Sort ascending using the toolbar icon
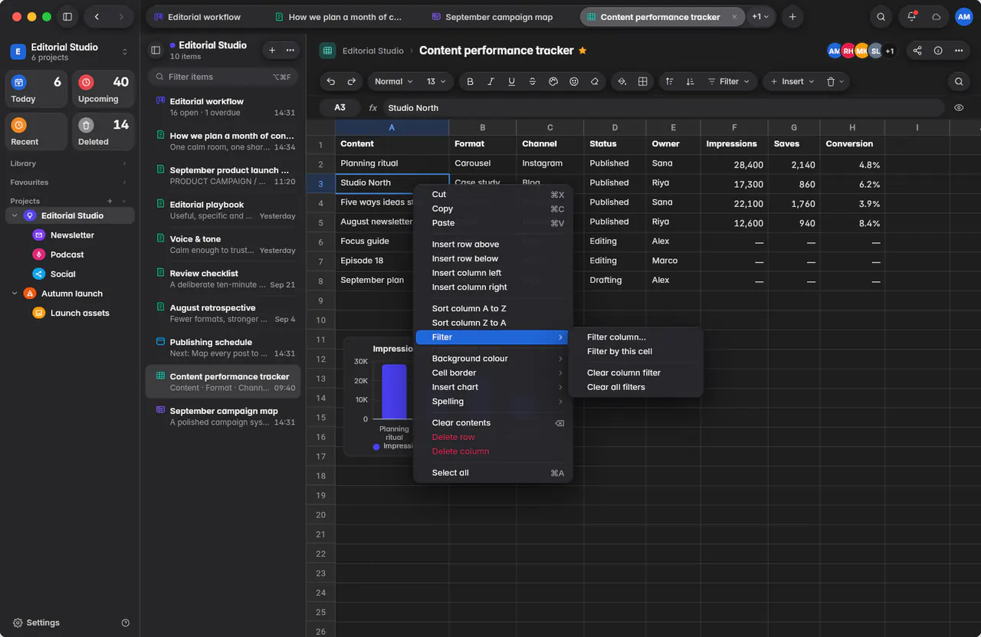This screenshot has width=981, height=637. [670, 81]
